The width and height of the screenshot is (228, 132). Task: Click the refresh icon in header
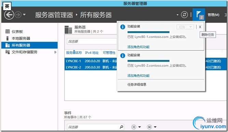coord(184,15)
